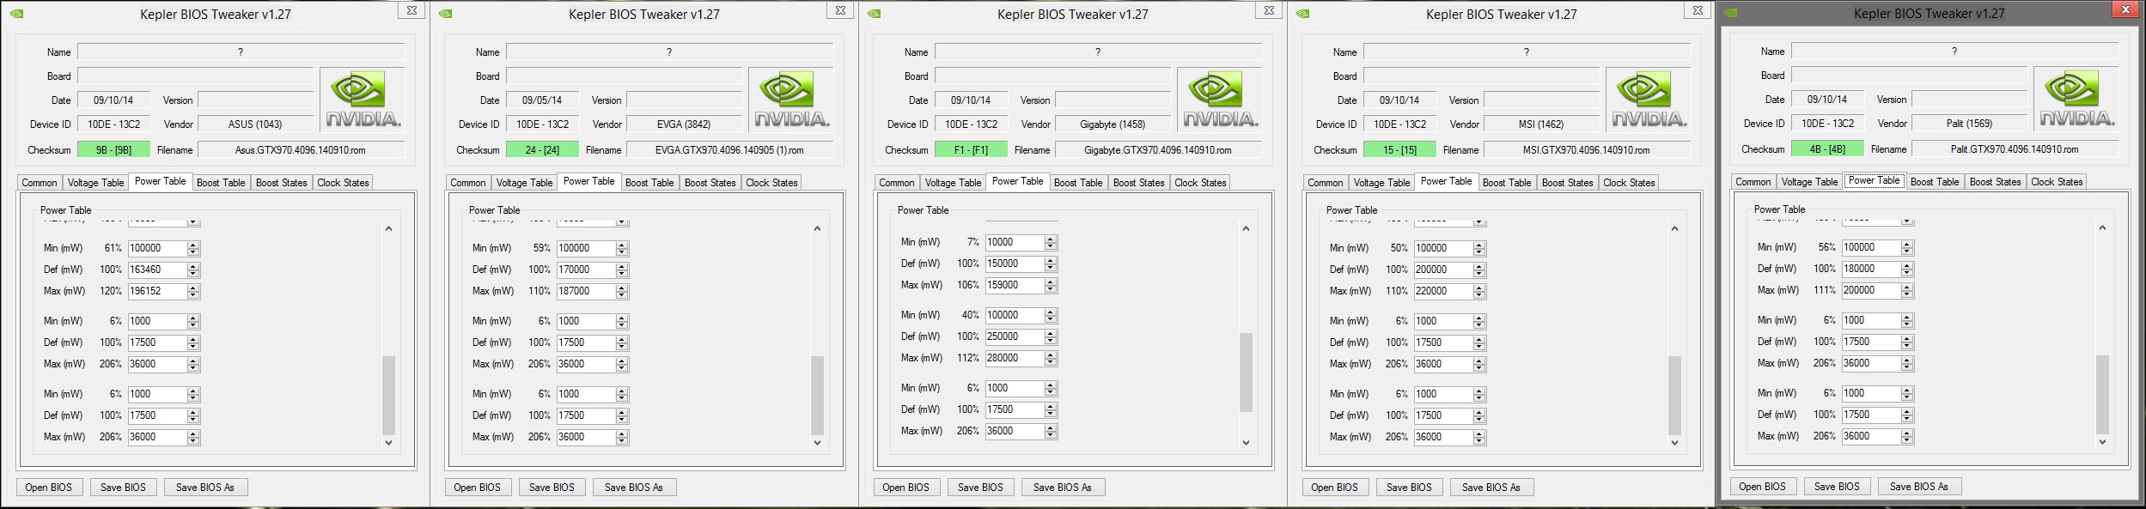
Task: Click the app title icon in the Gigabyte window
Action: coord(874,14)
